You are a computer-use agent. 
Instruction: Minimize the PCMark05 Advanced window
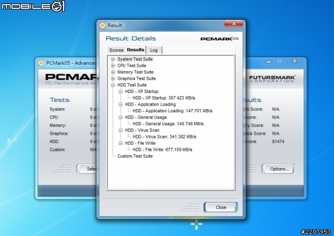pyautogui.click(x=268, y=62)
